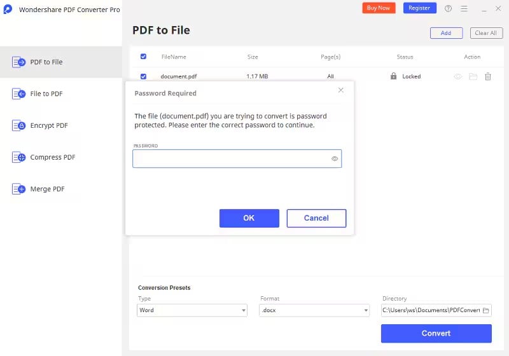Open the Format dropdown showing .docx
This screenshot has height=356, width=509.
coord(314,310)
